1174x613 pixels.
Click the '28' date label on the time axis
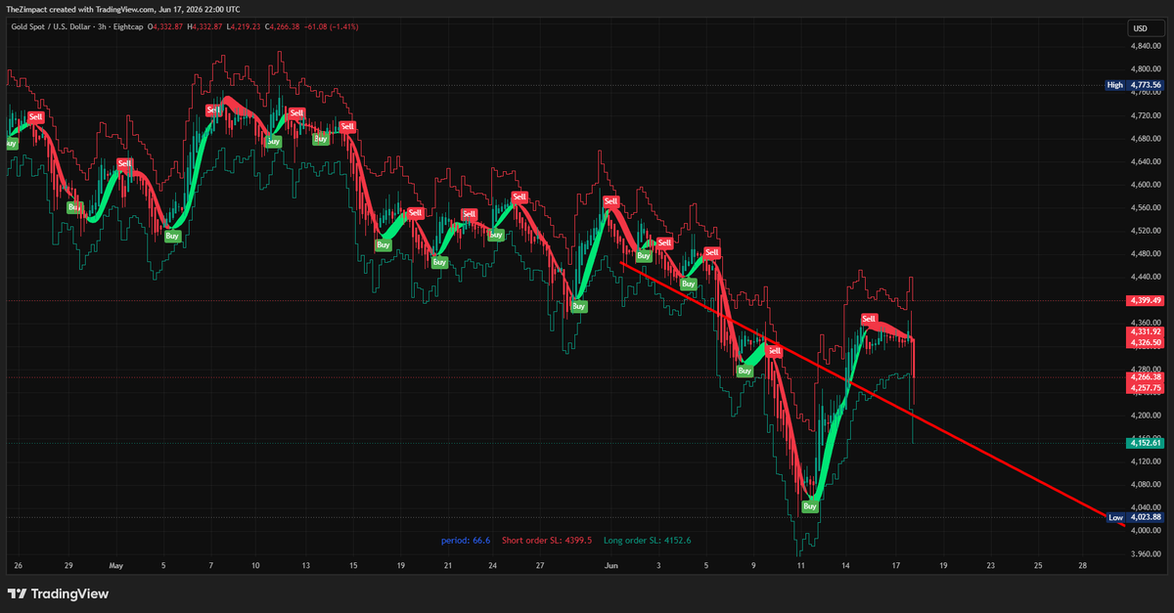[x=1082, y=565]
